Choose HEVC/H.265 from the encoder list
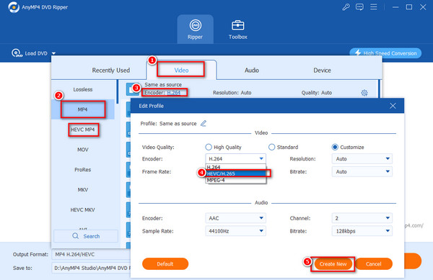Image resolution: width=433 pixels, height=280 pixels. (x=235, y=173)
